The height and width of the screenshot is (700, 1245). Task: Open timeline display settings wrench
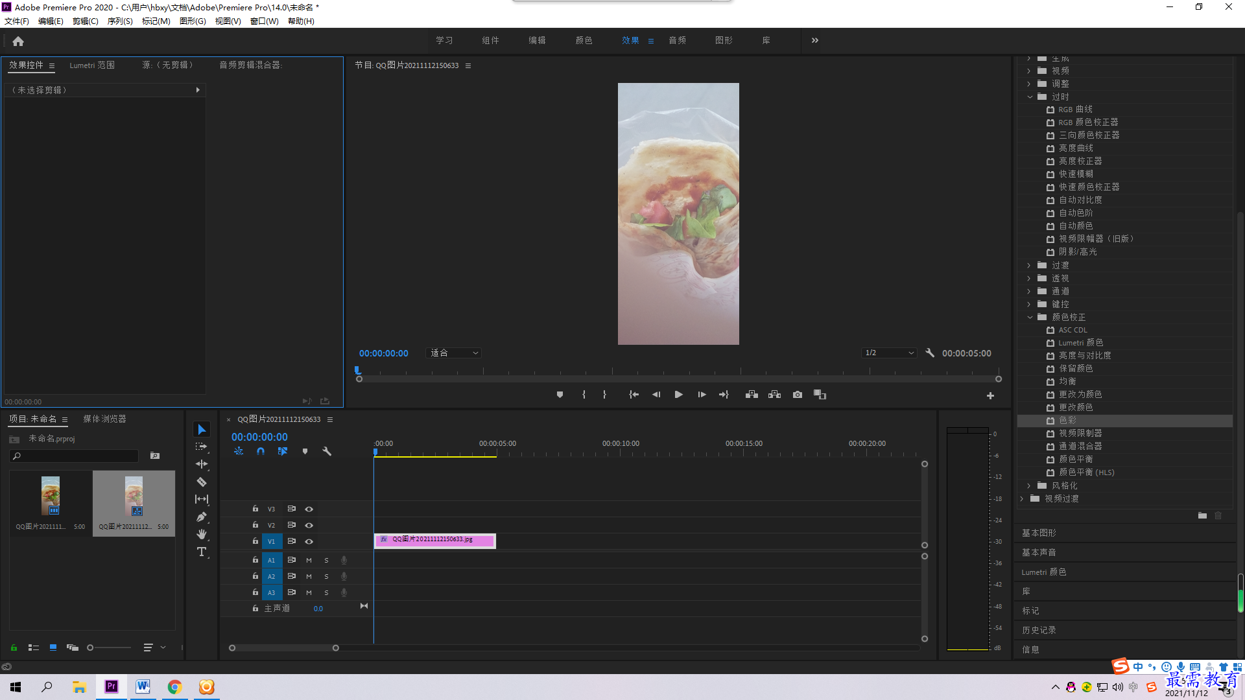(x=327, y=451)
